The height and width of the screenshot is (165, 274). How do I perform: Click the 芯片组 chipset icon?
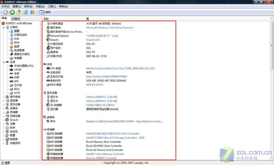[x=11, y=85]
